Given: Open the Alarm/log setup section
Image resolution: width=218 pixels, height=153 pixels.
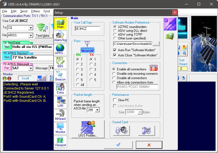Looking at the screenshot, I should [60, 36].
